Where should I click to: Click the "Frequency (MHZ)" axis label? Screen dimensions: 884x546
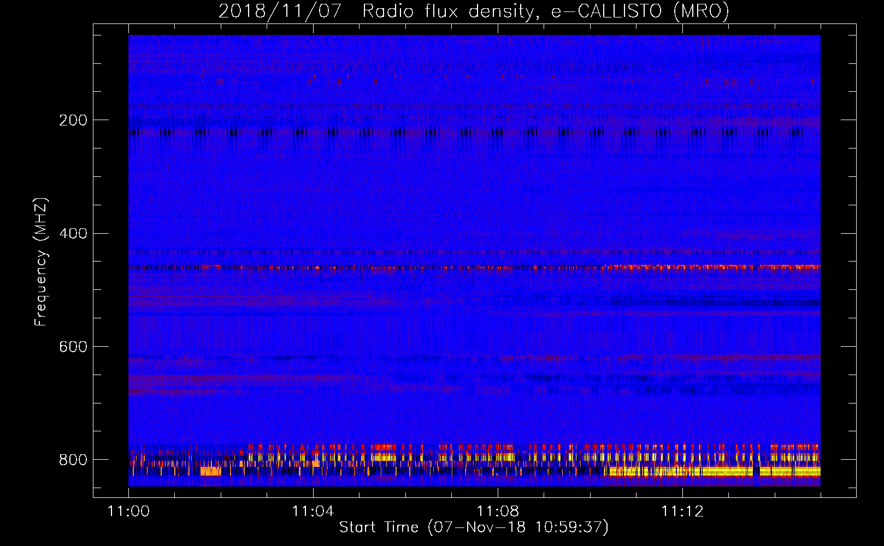point(40,262)
